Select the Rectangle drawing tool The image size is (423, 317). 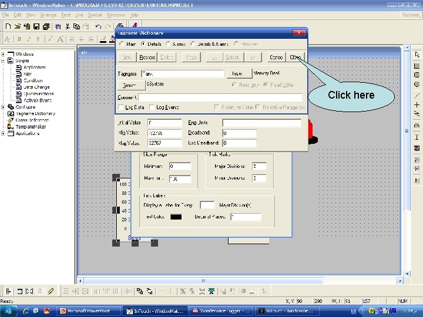click(417, 66)
